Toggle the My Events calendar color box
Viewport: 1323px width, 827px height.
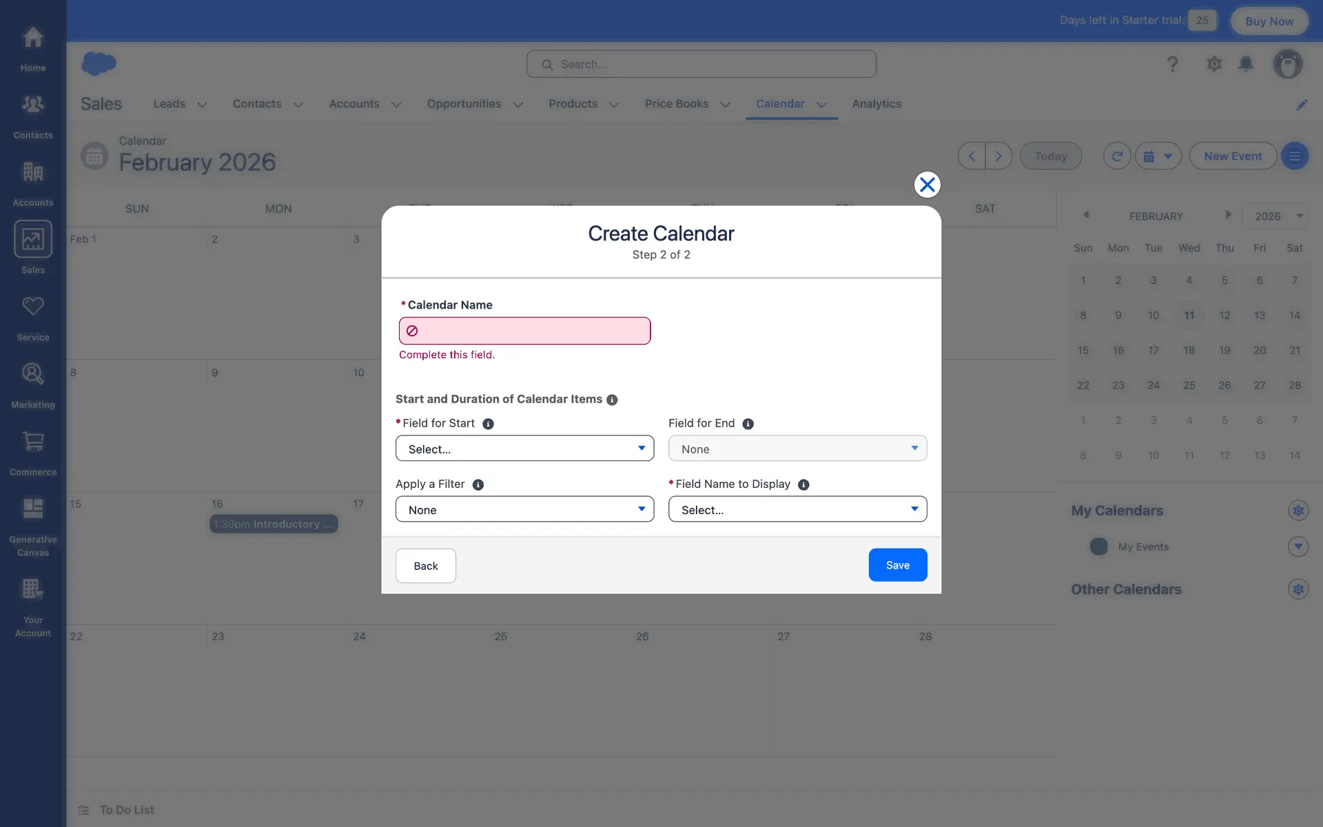point(1098,547)
